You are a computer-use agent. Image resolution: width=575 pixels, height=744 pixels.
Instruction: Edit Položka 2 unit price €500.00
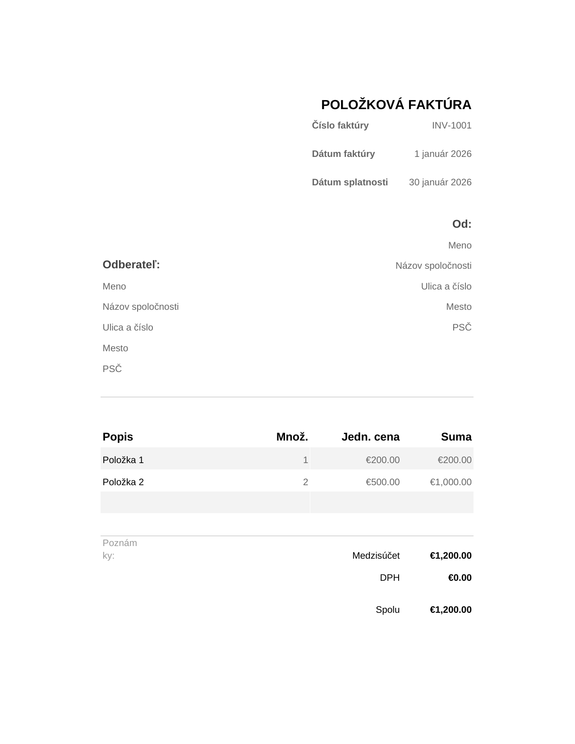(382, 482)
